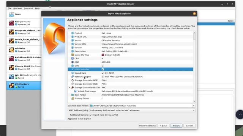Click the Description row icon
243x136 pixels.
click(x=73, y=51)
